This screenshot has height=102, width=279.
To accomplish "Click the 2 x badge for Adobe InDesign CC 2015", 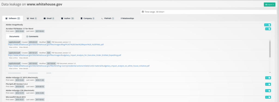I will pos(268,78).
